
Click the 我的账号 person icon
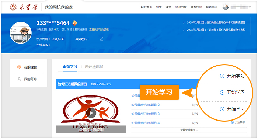point(19,79)
